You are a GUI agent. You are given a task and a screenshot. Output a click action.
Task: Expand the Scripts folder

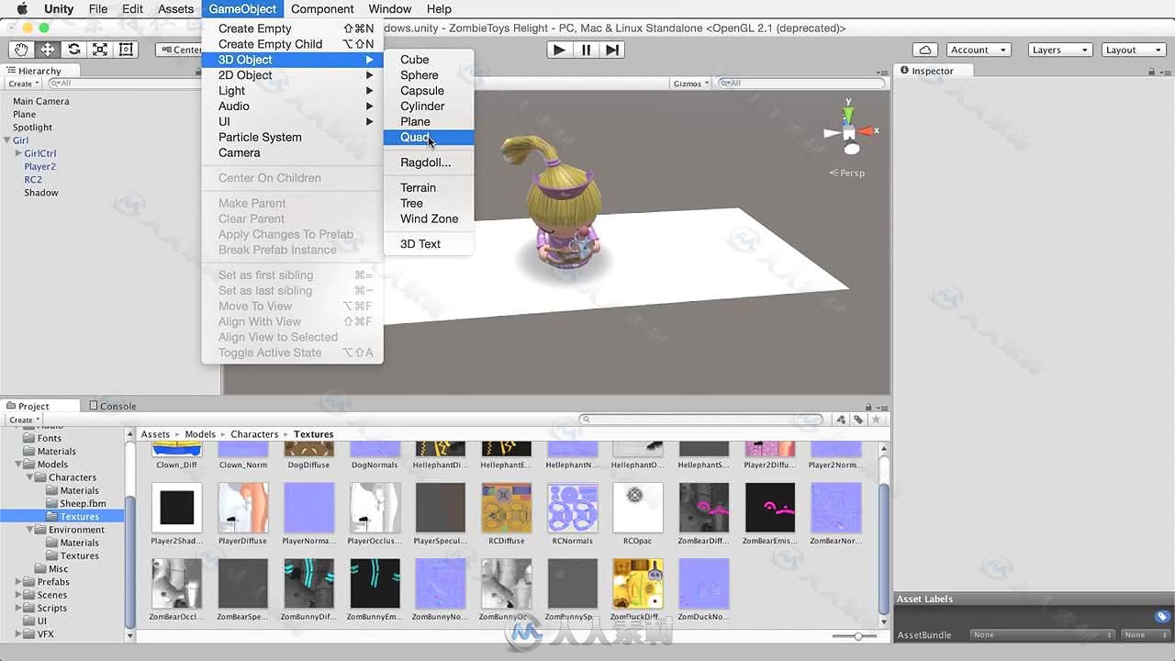click(x=18, y=608)
